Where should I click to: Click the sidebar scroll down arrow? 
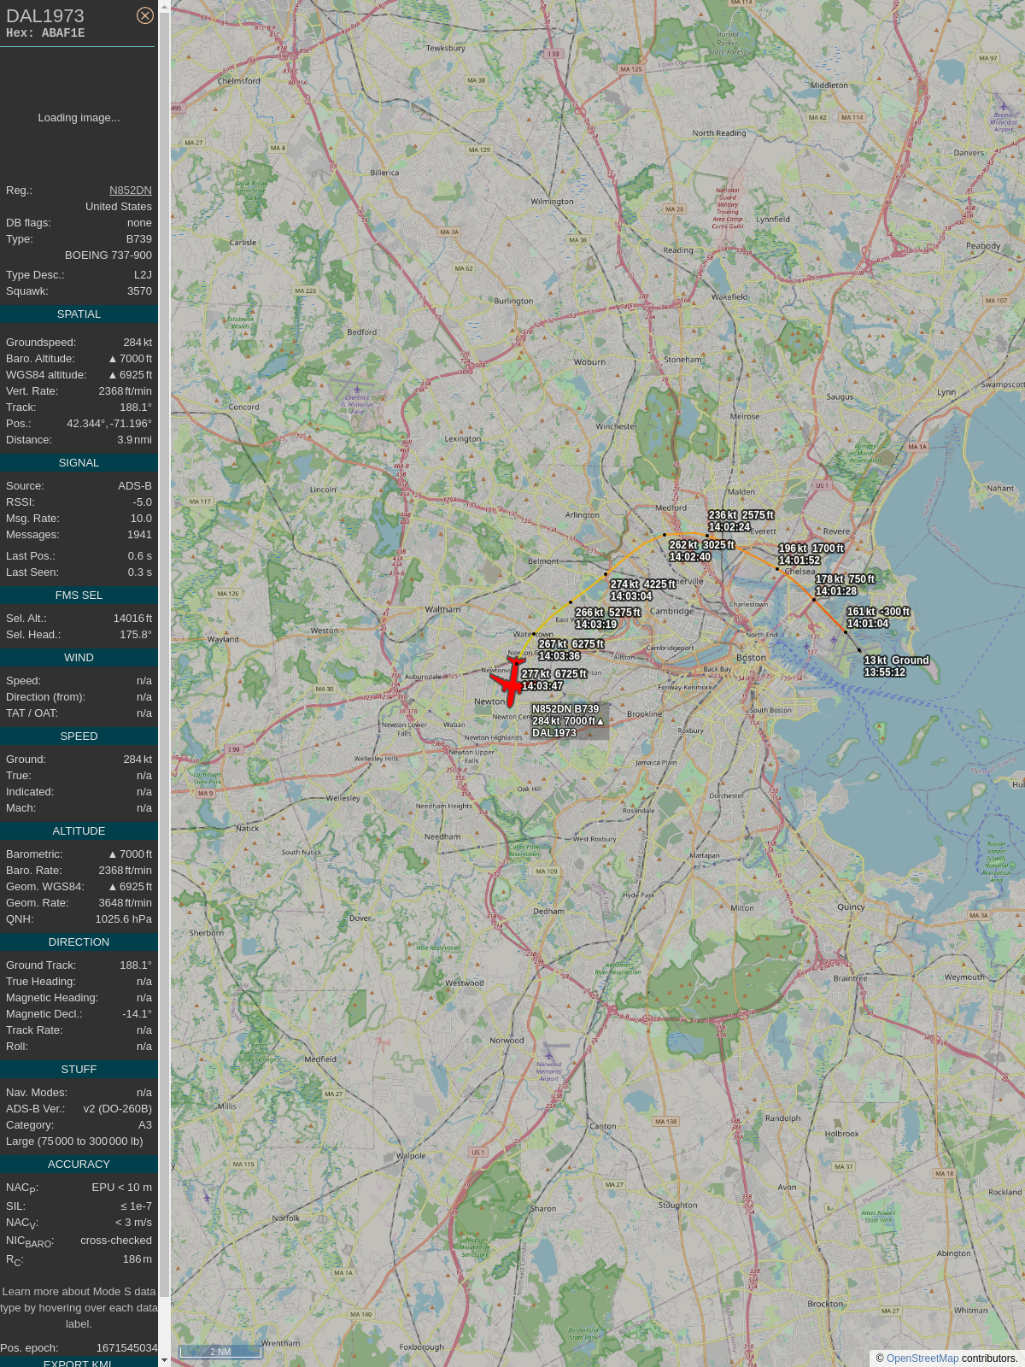(165, 1359)
